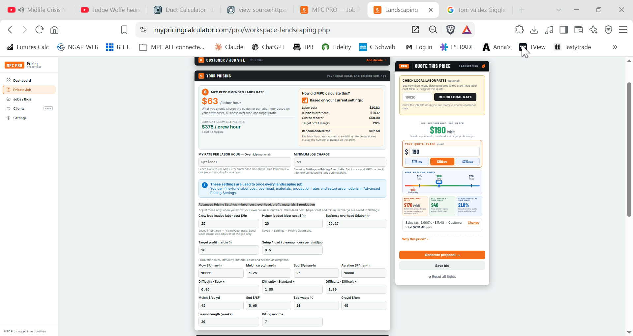This screenshot has width=633, height=336.
Task: Open the downloads arrow icon
Action: click(x=534, y=30)
